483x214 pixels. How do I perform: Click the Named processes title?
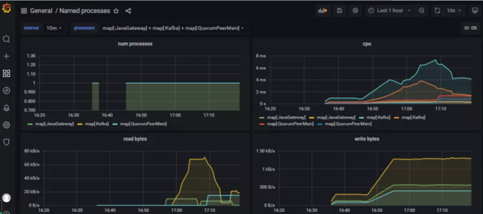(x=85, y=11)
